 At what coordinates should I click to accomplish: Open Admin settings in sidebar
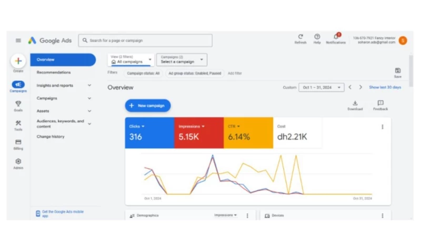18,163
